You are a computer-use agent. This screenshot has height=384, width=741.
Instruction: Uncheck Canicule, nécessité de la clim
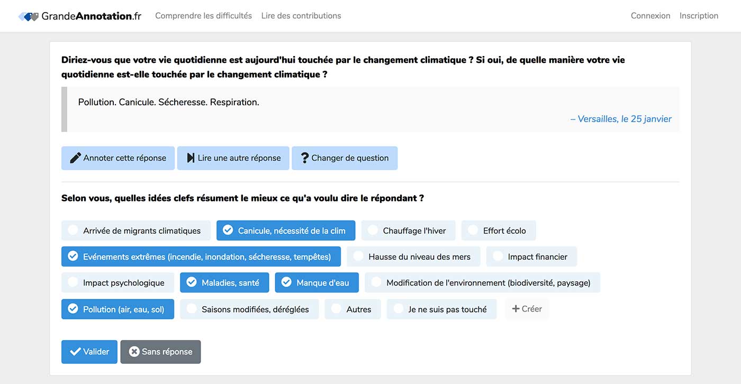[286, 231]
